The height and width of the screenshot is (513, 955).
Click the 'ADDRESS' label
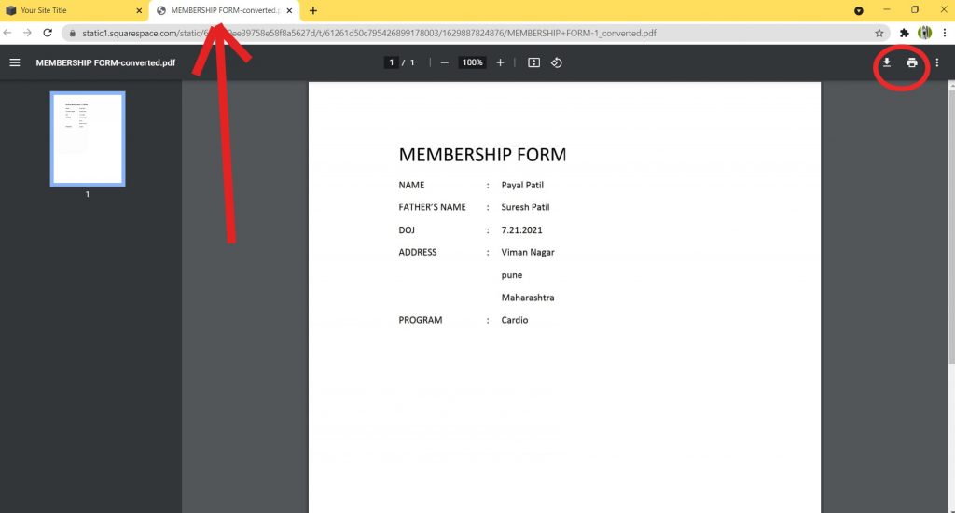point(418,252)
